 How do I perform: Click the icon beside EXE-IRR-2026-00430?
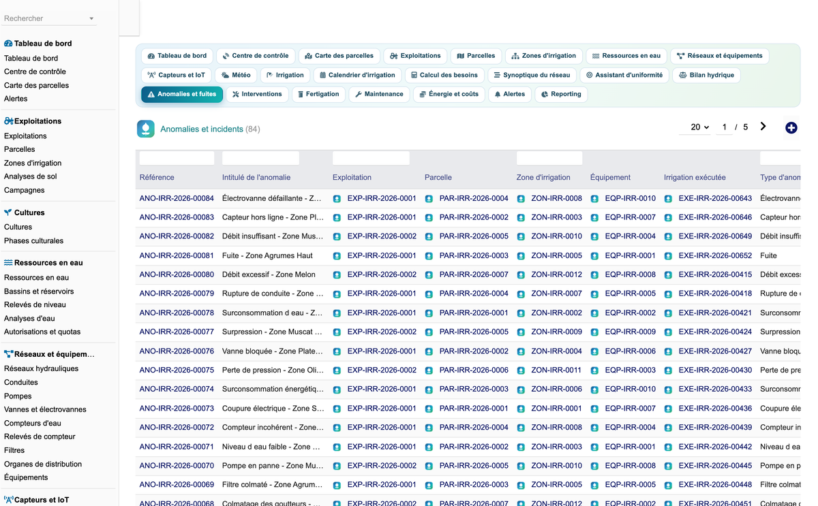[x=668, y=370]
